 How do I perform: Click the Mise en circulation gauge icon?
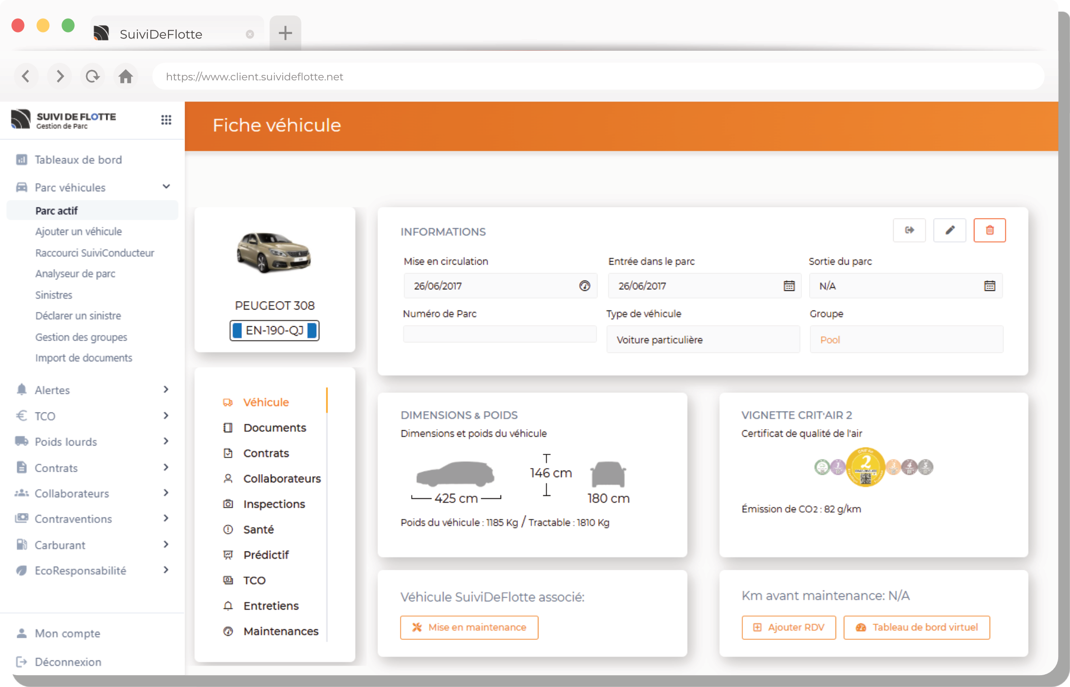point(585,286)
